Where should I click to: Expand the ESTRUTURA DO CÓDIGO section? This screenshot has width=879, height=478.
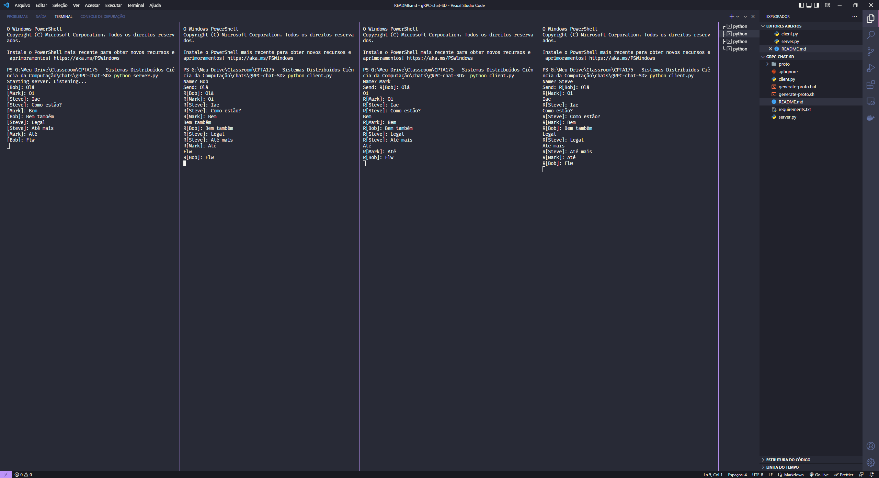click(788, 460)
